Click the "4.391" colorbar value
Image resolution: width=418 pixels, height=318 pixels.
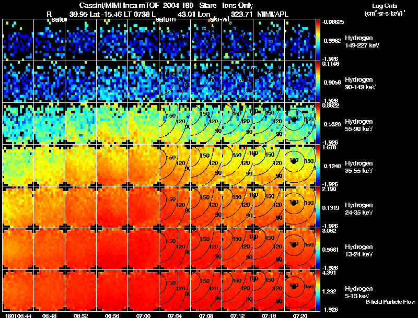[329, 273]
